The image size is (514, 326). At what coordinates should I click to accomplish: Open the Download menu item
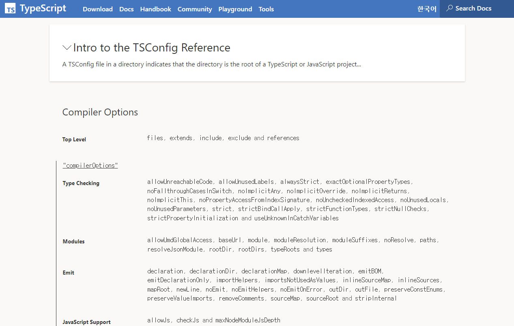[98, 9]
